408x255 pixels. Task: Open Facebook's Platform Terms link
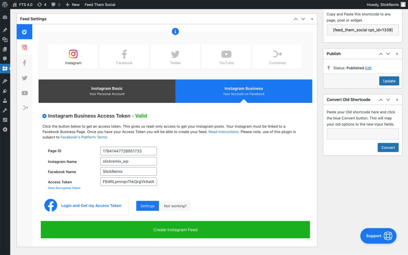tap(84, 137)
